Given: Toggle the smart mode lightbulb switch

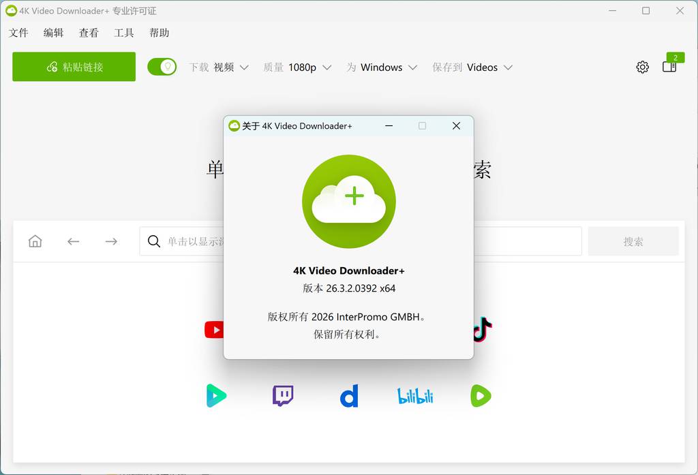Looking at the screenshot, I should (162, 67).
